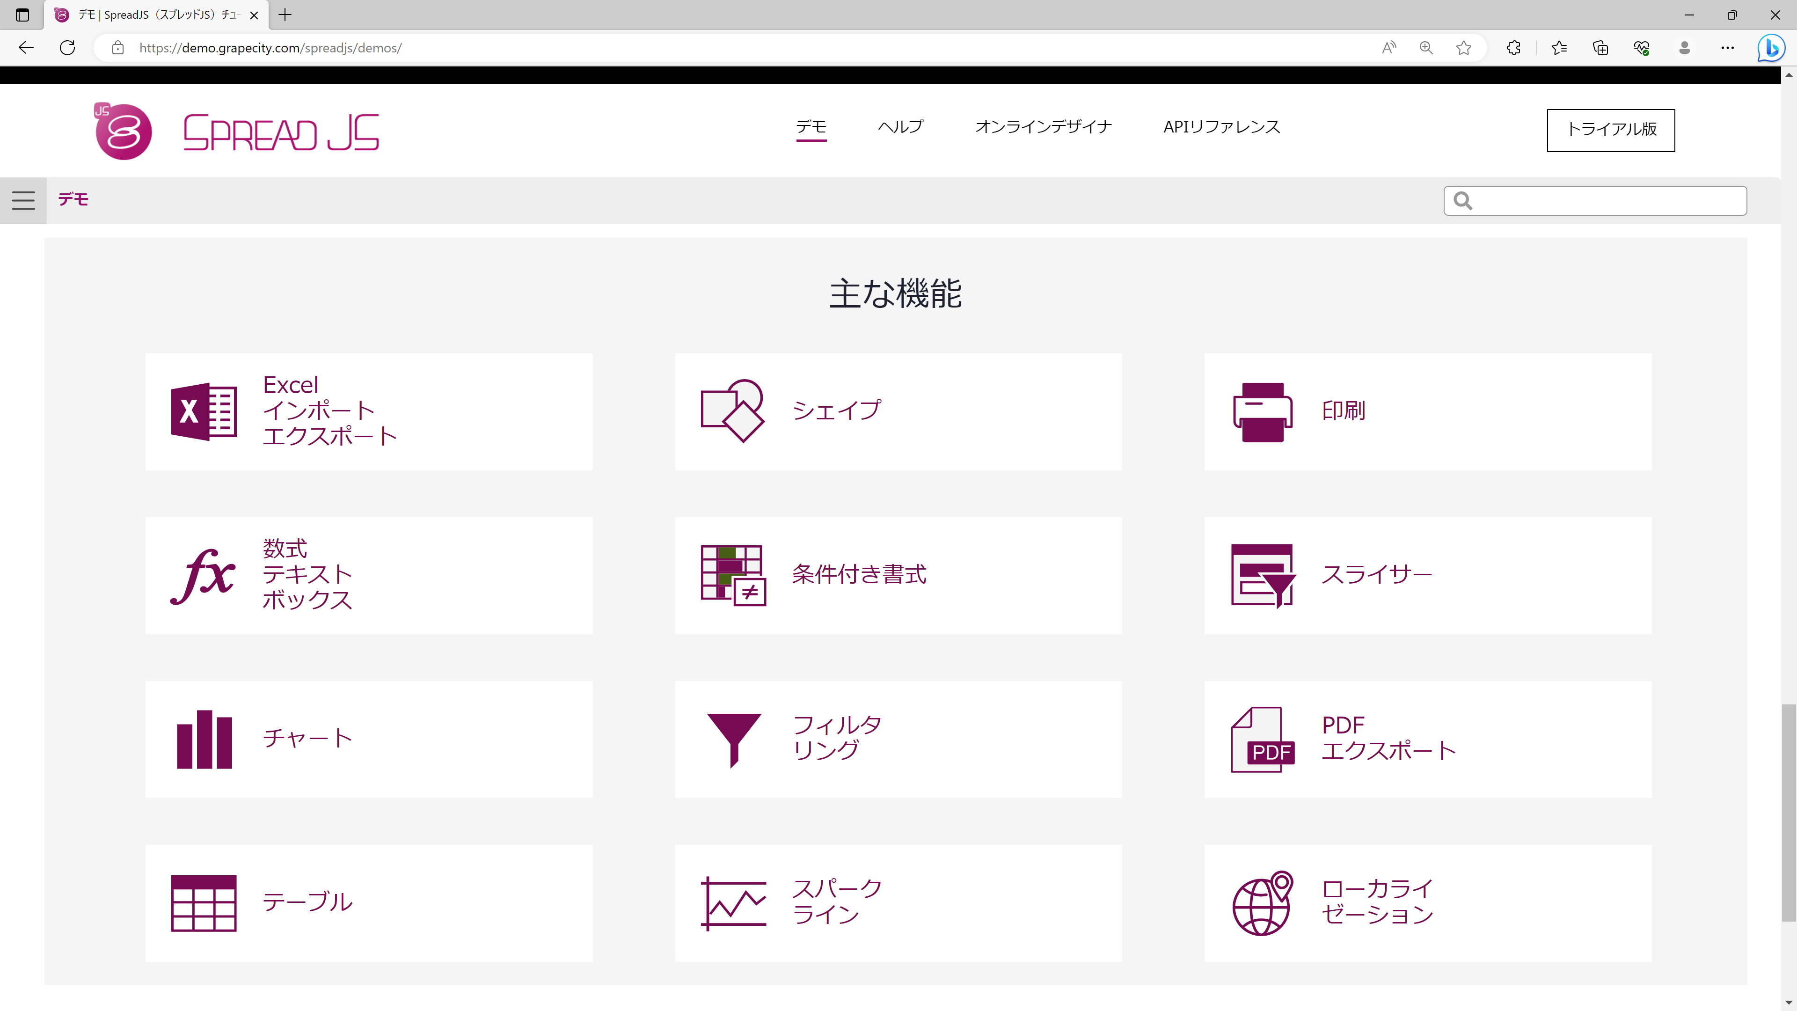Open the favorites list icon
Screen dimensions: 1797x1011
coord(1559,47)
